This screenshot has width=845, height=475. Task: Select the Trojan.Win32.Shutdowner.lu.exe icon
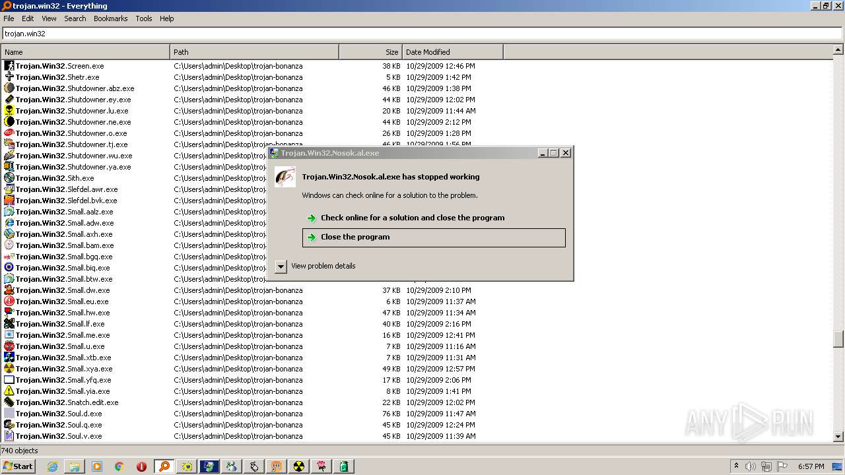click(x=9, y=111)
